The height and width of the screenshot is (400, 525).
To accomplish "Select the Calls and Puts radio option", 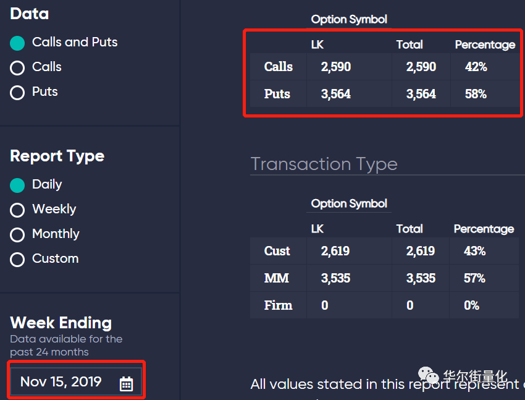I will pos(17,43).
